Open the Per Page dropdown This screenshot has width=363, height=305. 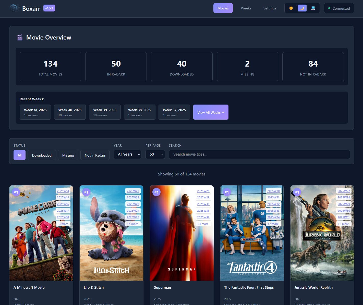coord(155,154)
